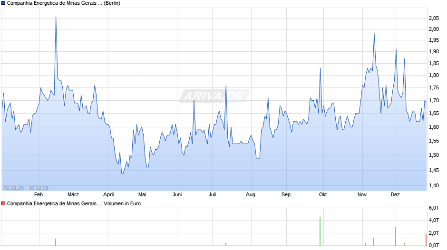Click the 'Aug.' month label
Image resolution: width=447 pixels, height=250 pixels.
point(251,195)
